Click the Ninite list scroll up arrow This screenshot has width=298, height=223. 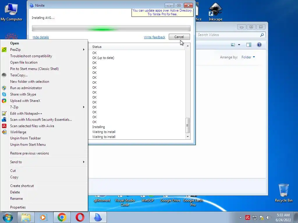[x=188, y=46]
